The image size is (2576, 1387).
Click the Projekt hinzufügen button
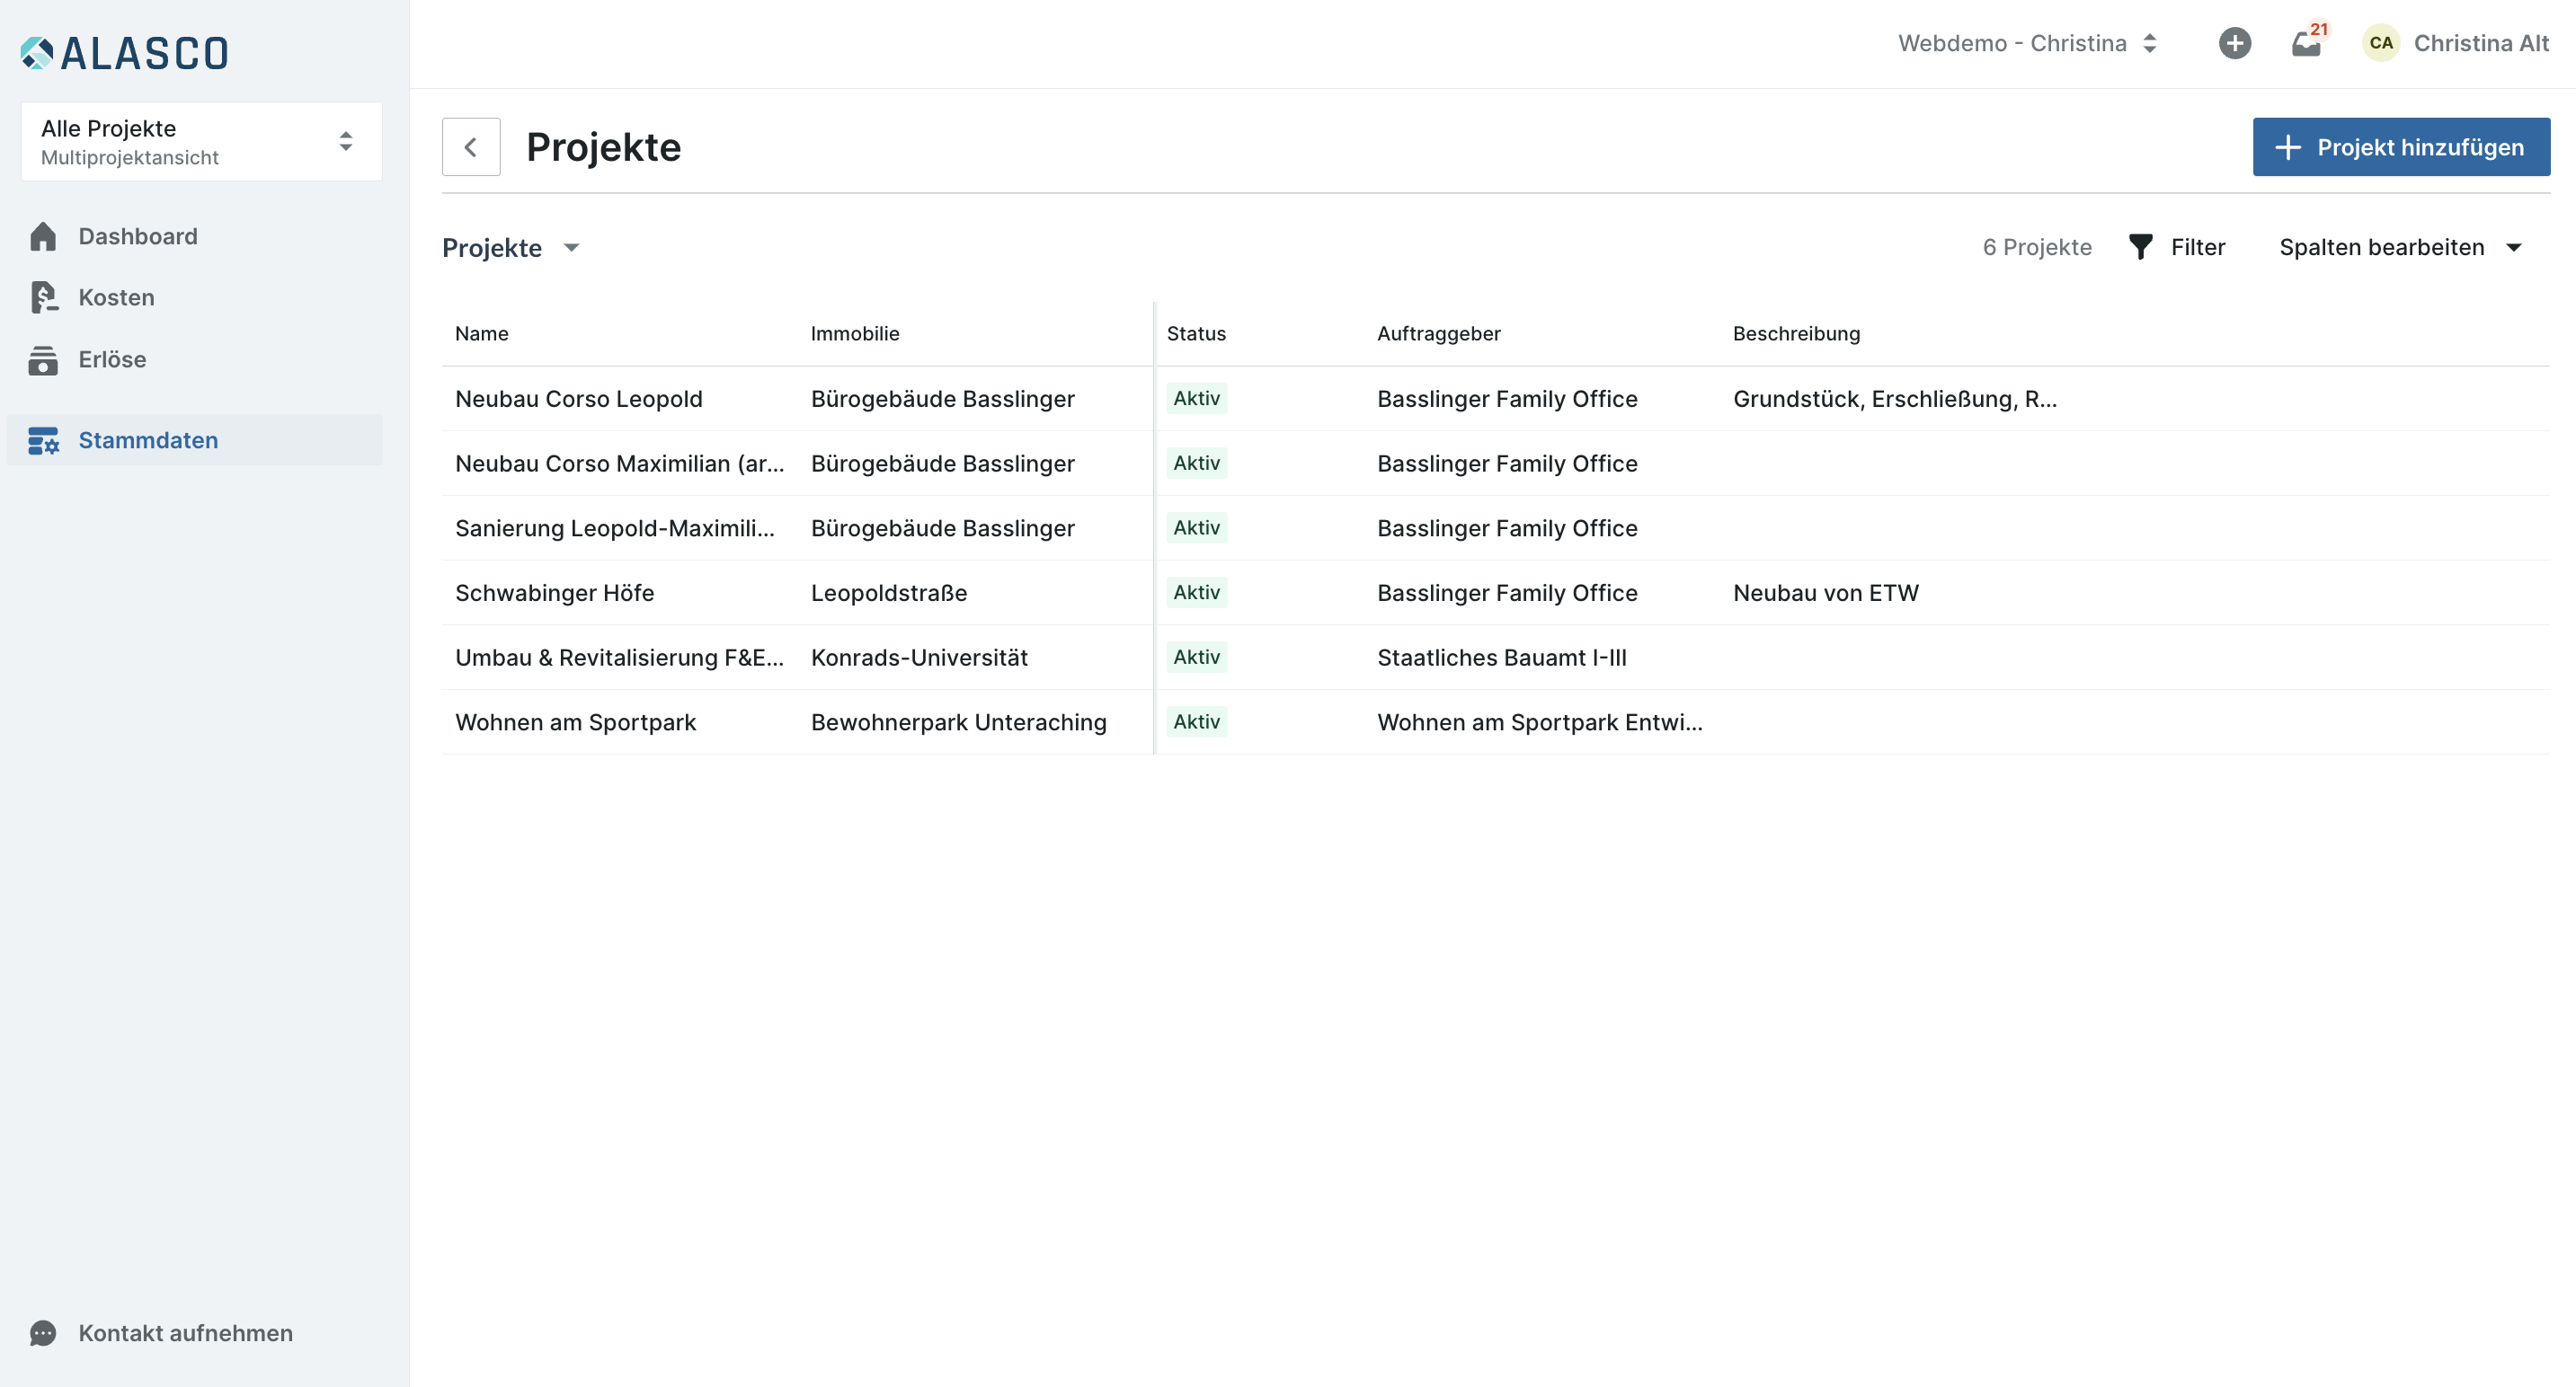pos(2401,147)
